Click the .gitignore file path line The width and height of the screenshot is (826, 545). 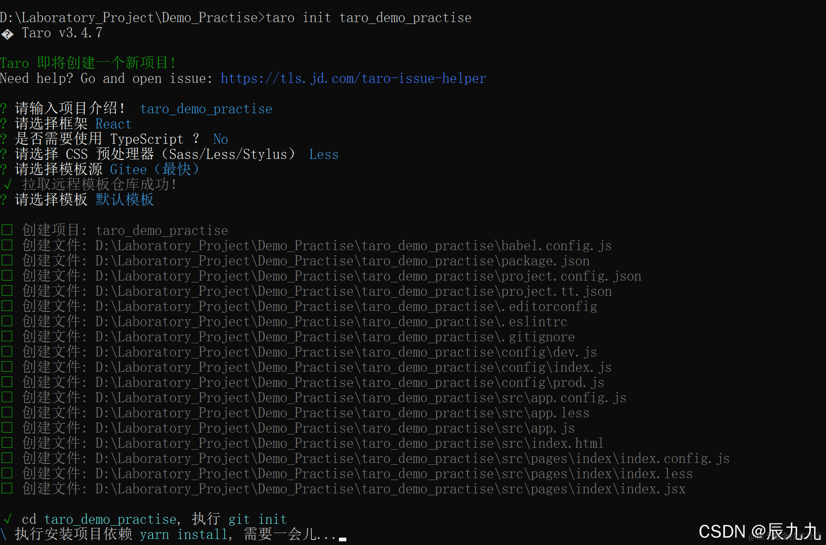[298, 337]
